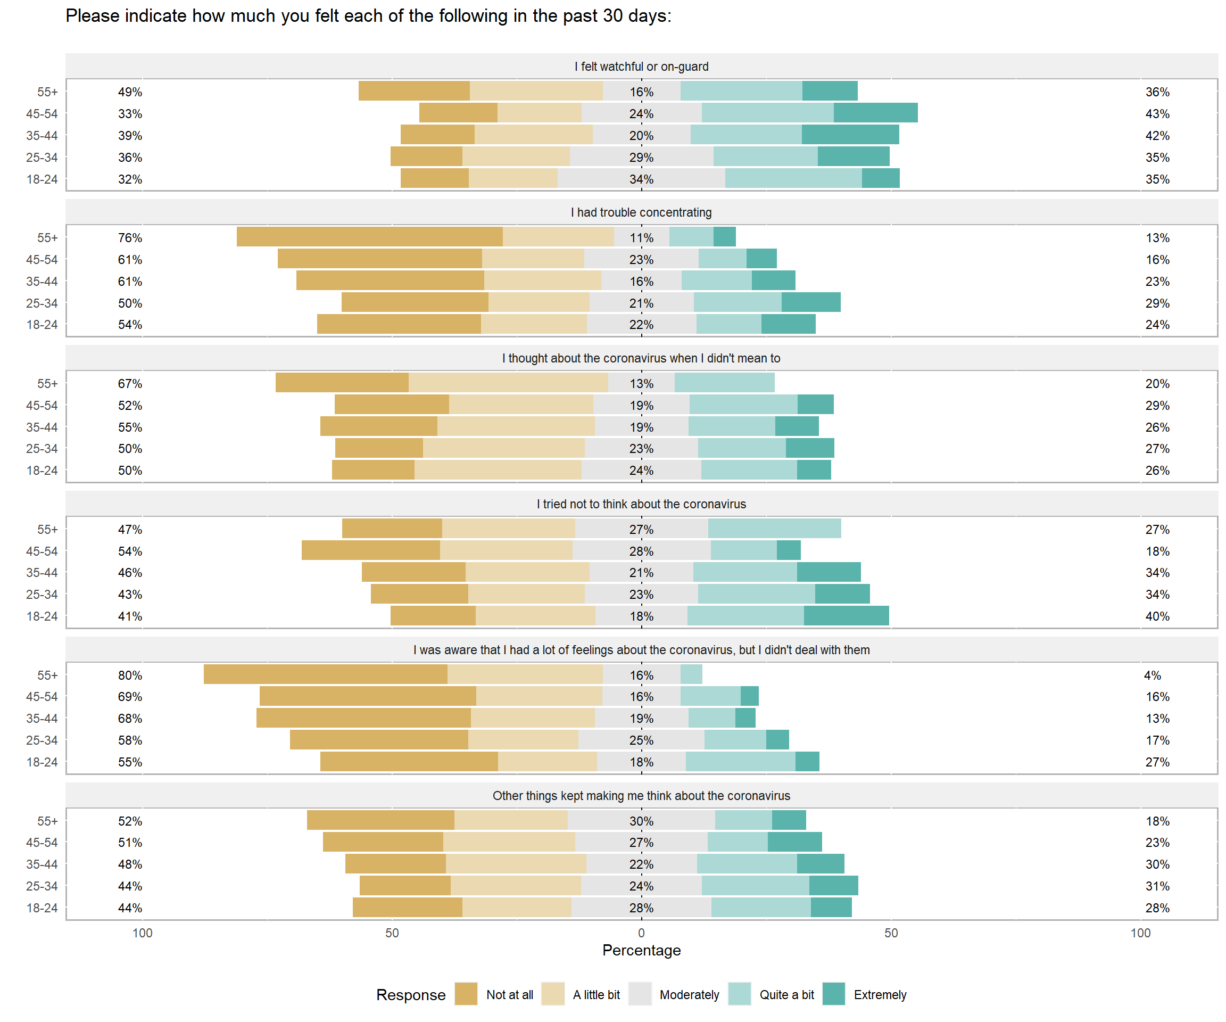Viewport: 1226px width, 1022px height.
Task: Click the 'A little bit' legend swatch
Action: point(553,994)
